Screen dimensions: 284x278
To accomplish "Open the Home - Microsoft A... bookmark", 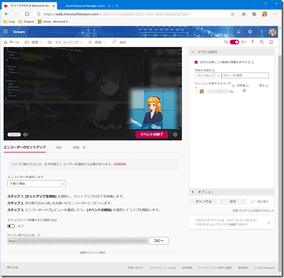I will pos(53,21).
